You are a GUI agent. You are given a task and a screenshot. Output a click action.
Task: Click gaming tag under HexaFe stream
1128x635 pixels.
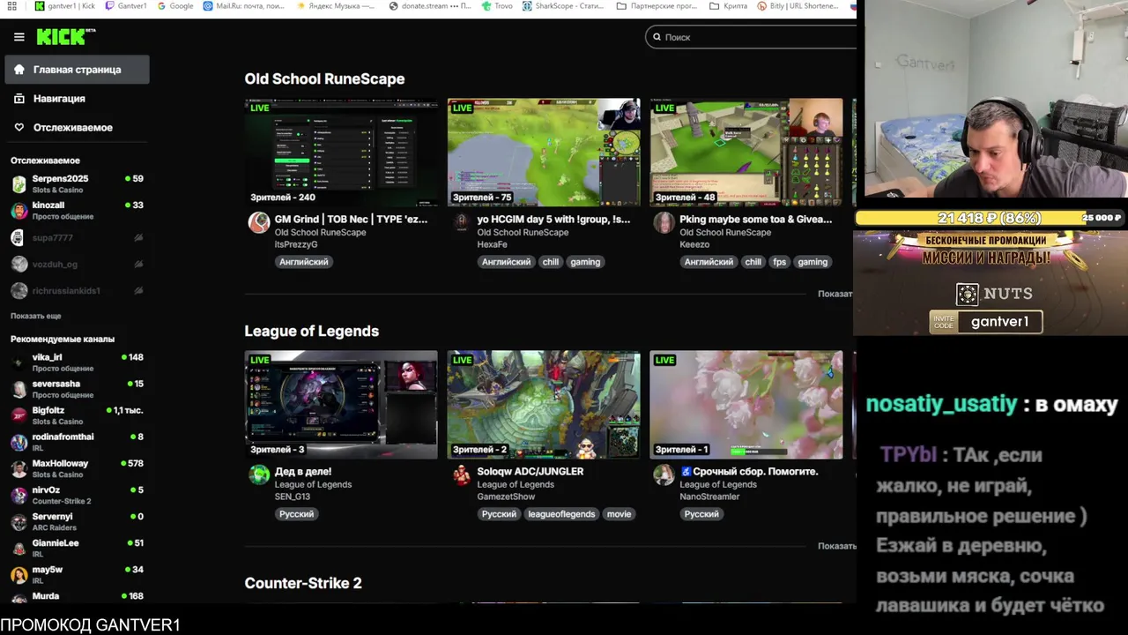click(585, 262)
